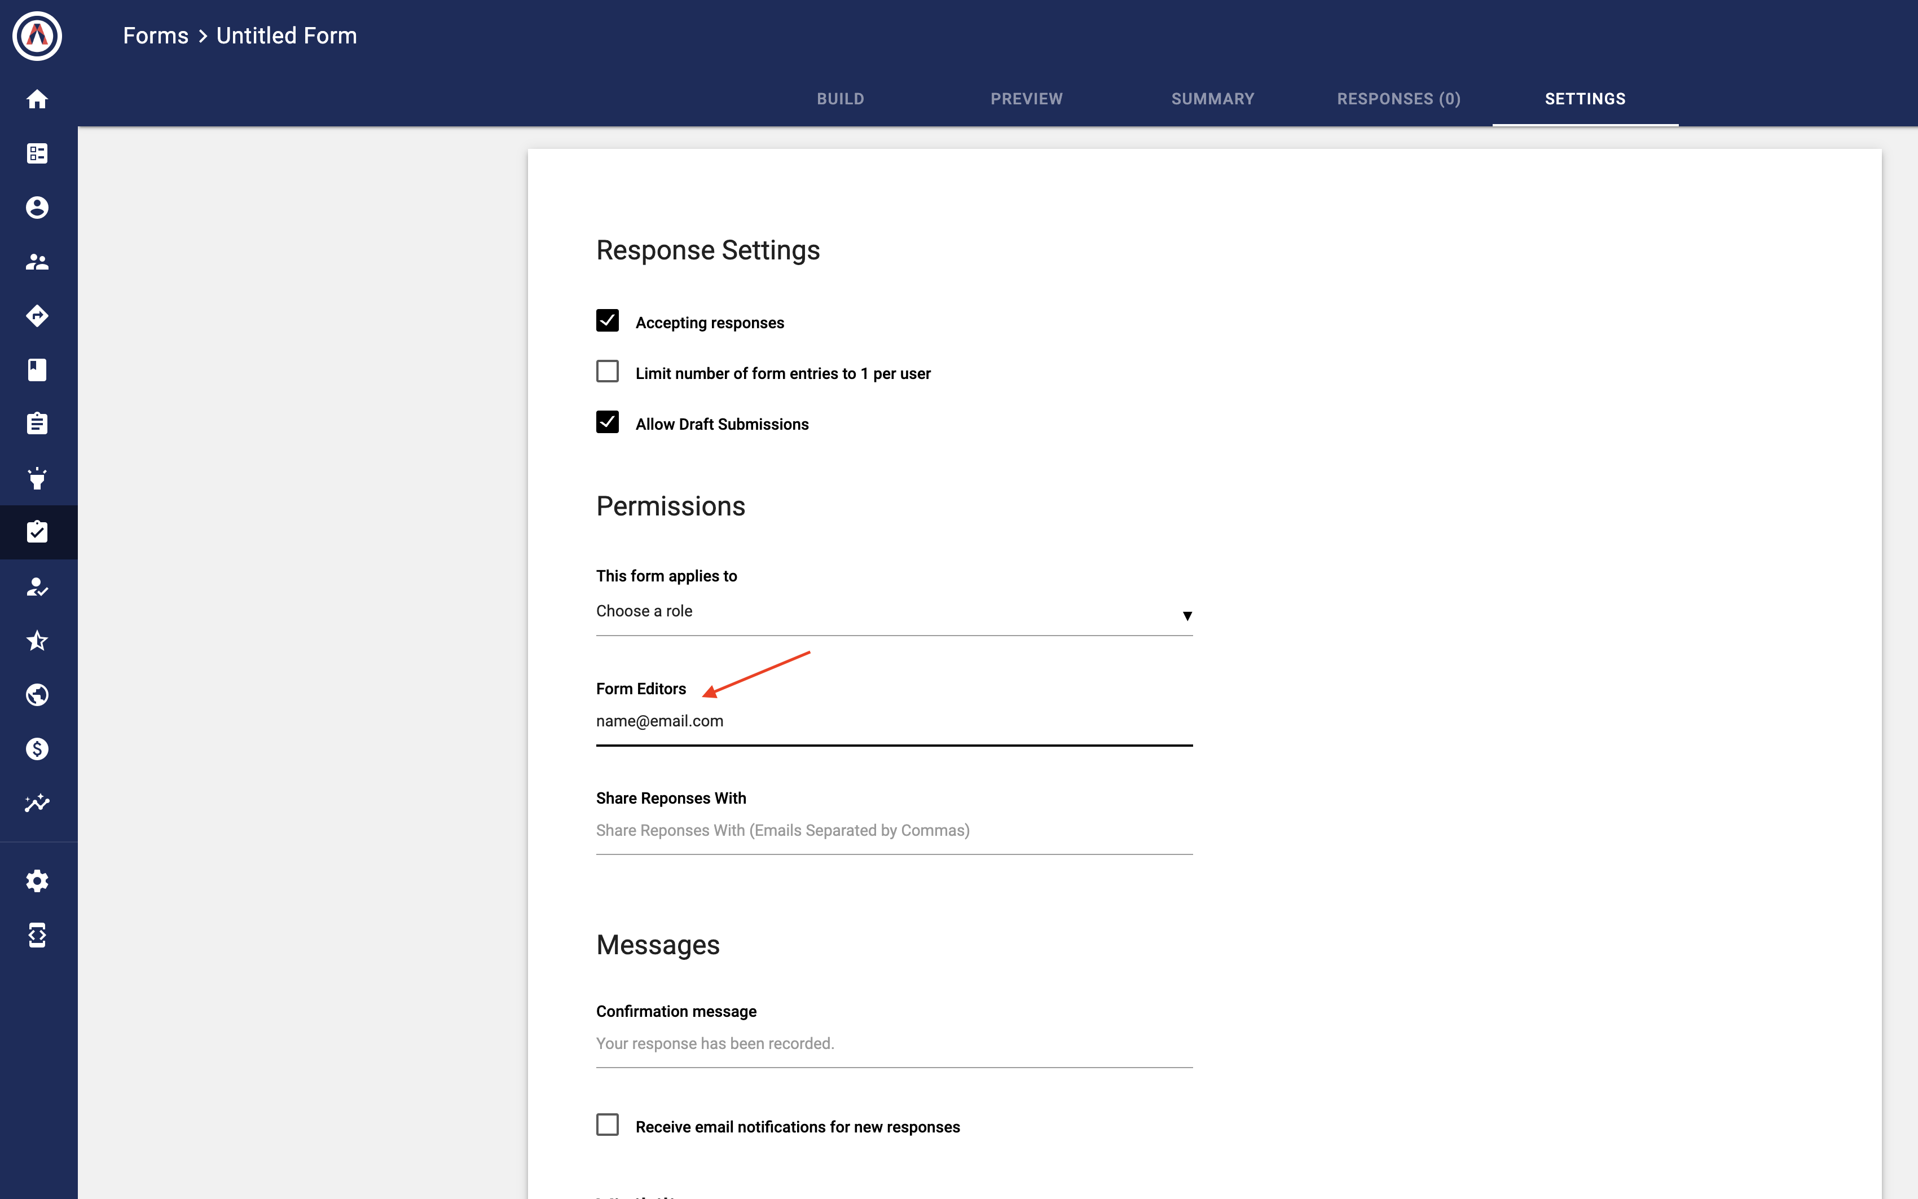1918x1199 pixels.
Task: Uncheck Accepting responses checkbox
Action: 608,321
